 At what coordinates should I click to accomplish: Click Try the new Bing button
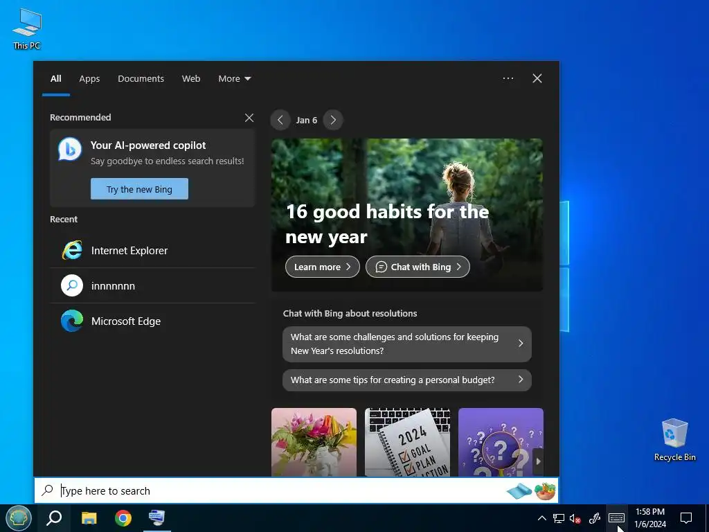(x=139, y=189)
